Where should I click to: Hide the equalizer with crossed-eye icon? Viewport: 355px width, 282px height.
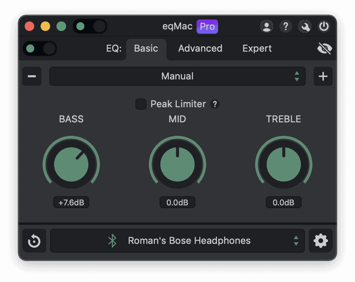point(324,49)
